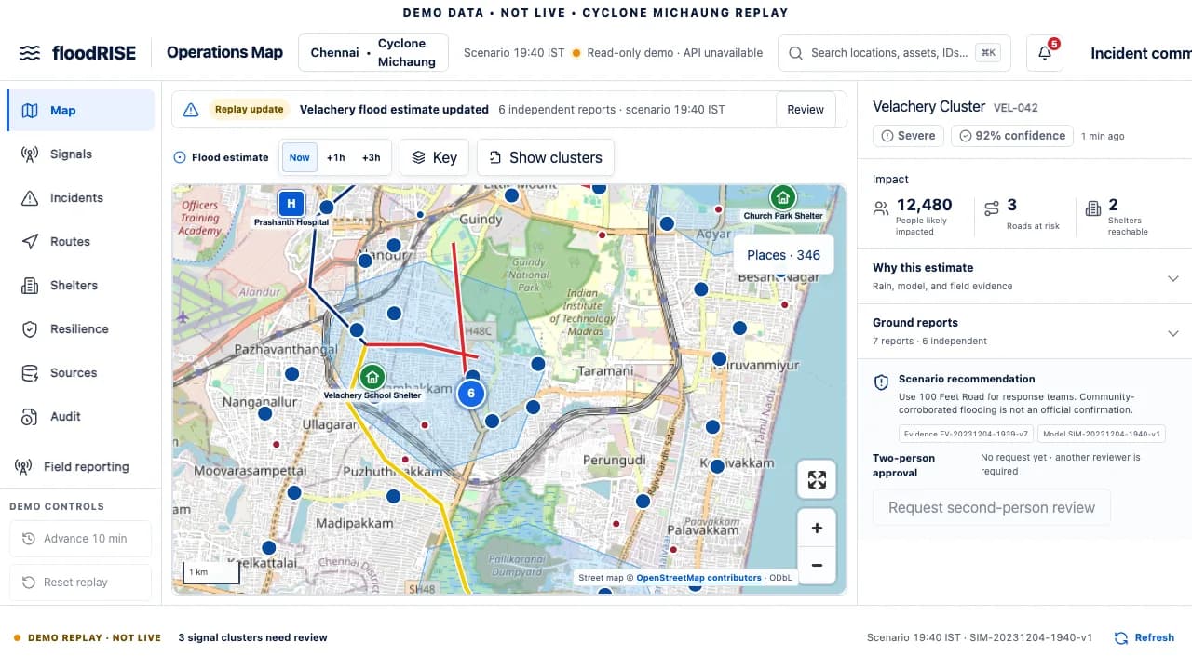Click Model SIM-20231204-1940-v1 tag
Image resolution: width=1192 pixels, height=670 pixels.
point(1102,434)
